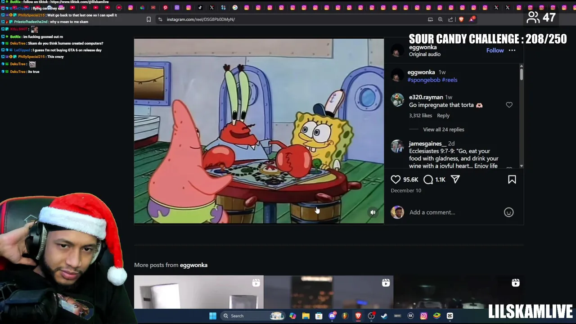Click the taskbar Search box
The width and height of the screenshot is (576, 324).
pyautogui.click(x=252, y=316)
